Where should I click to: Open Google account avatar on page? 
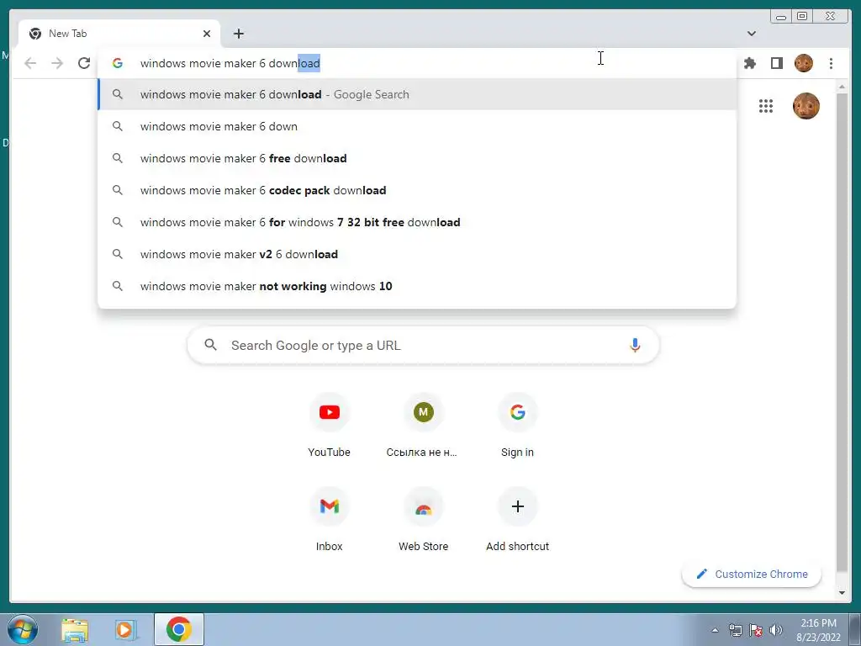point(806,106)
